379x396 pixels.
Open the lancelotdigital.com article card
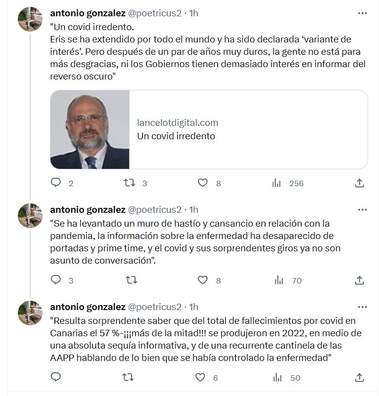click(x=247, y=129)
